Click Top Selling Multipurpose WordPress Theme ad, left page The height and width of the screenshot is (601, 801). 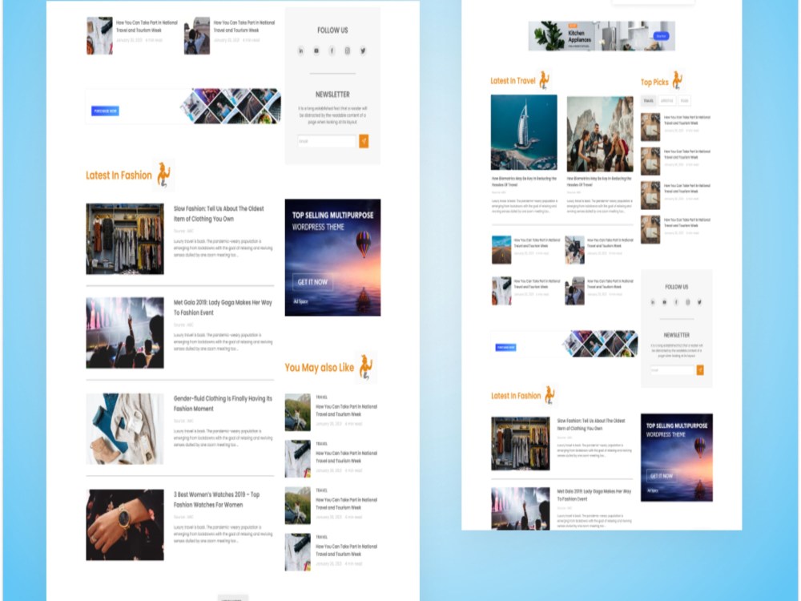(x=332, y=257)
